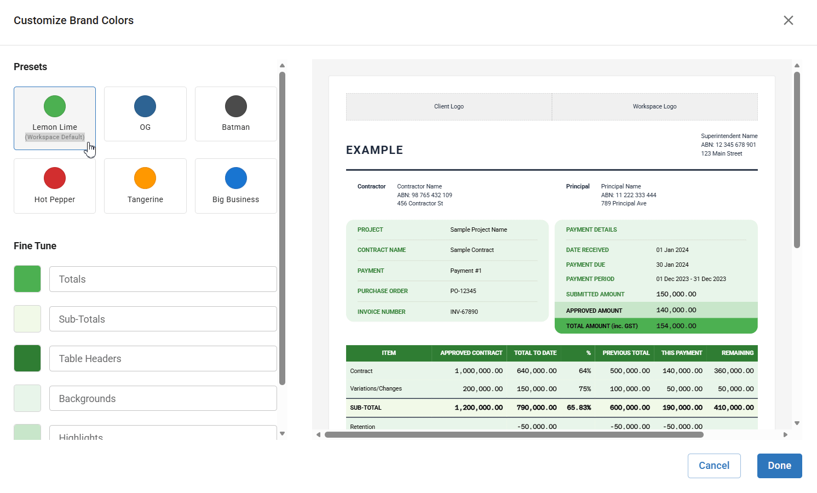Select the Tangerine preset
This screenshot has height=493, width=817.
click(145, 186)
